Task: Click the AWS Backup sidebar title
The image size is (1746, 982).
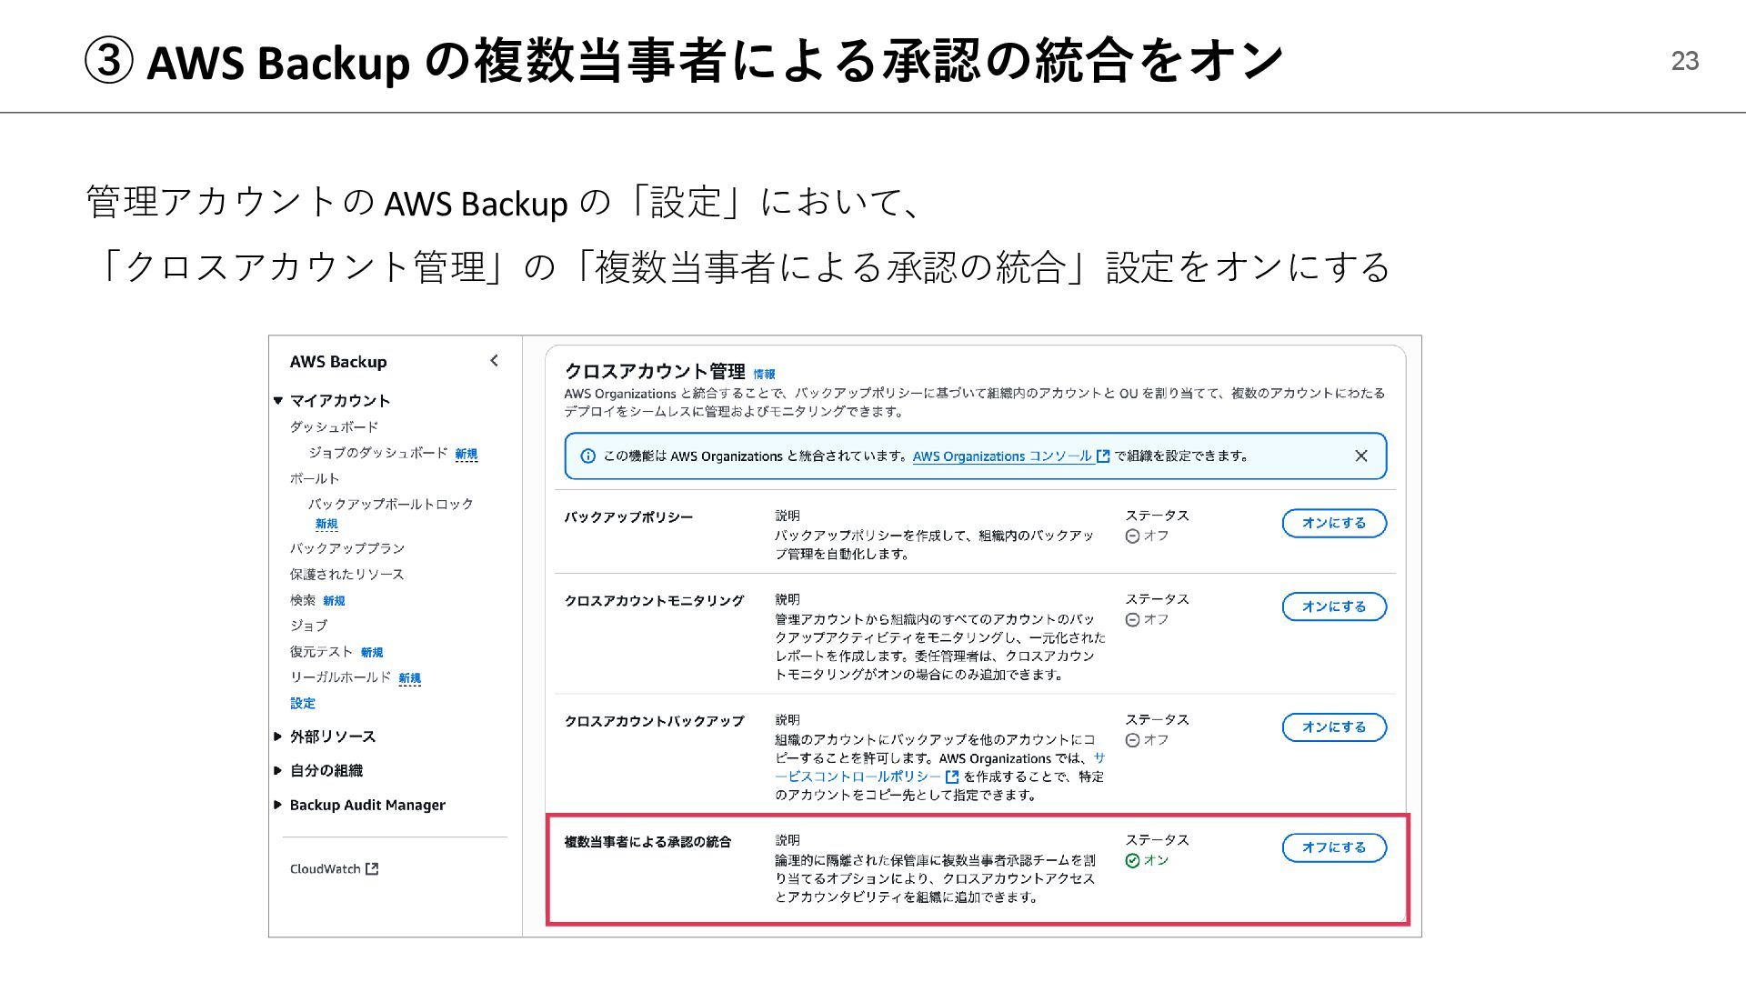Action: click(x=338, y=362)
